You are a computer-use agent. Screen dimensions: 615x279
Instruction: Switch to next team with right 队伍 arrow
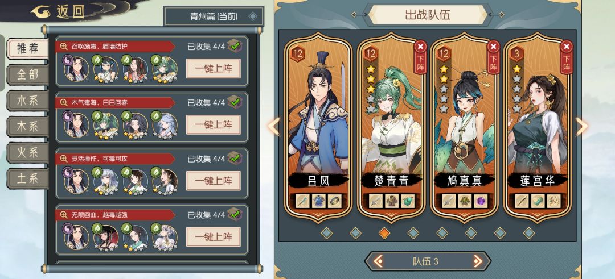(x=477, y=261)
